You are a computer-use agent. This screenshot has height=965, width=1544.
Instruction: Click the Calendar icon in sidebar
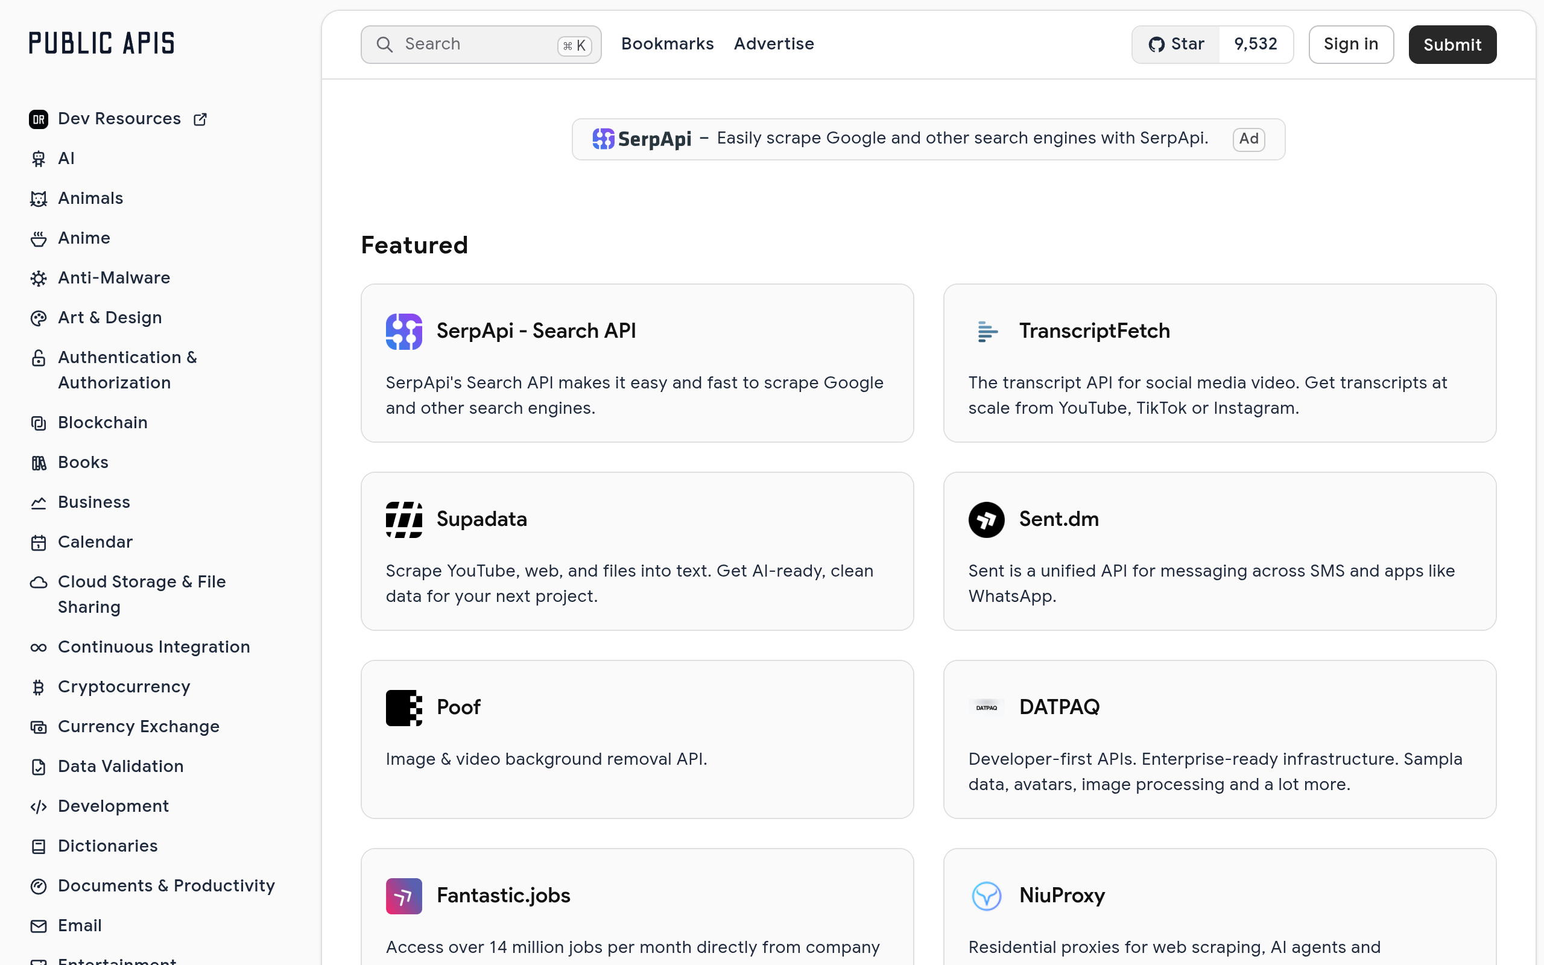38,542
